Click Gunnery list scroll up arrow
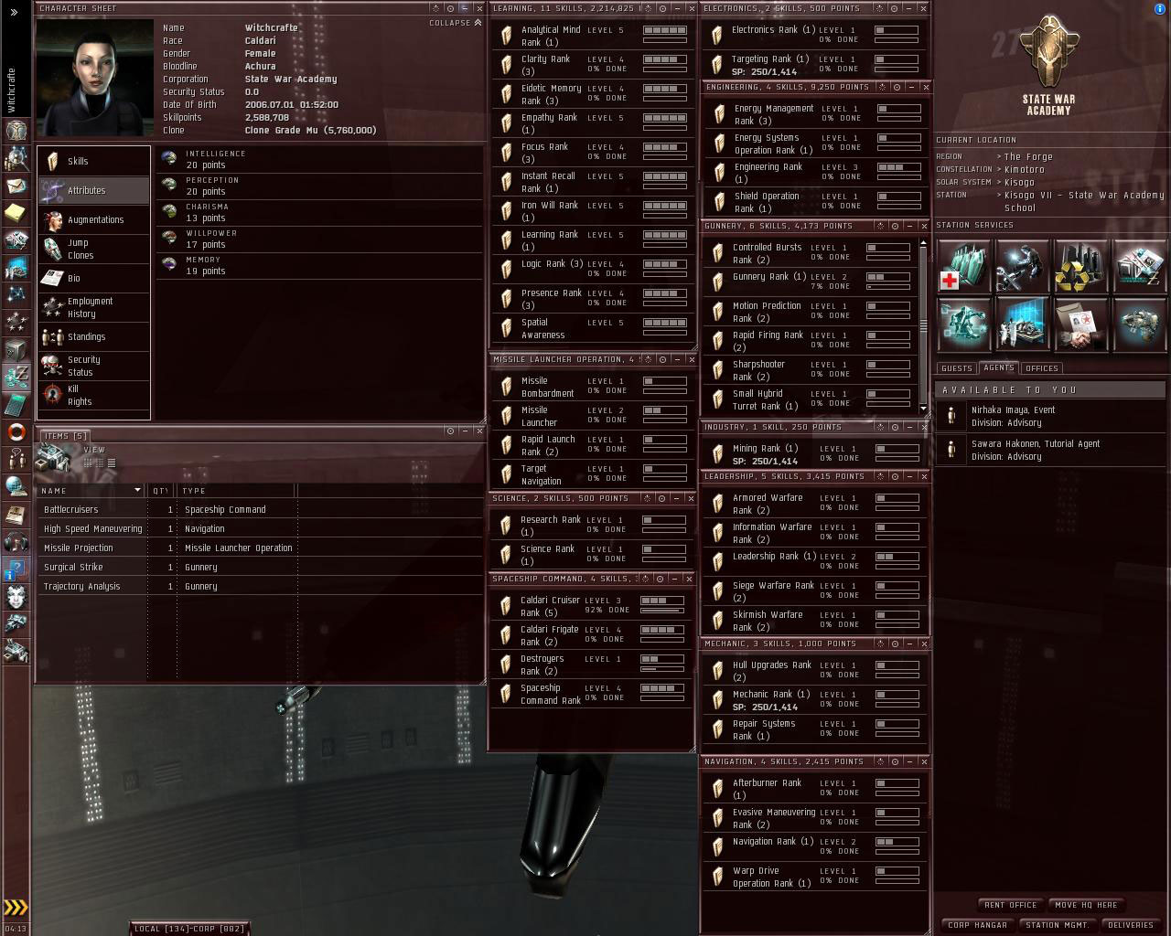Screen dimensions: 1171x936 pos(923,244)
